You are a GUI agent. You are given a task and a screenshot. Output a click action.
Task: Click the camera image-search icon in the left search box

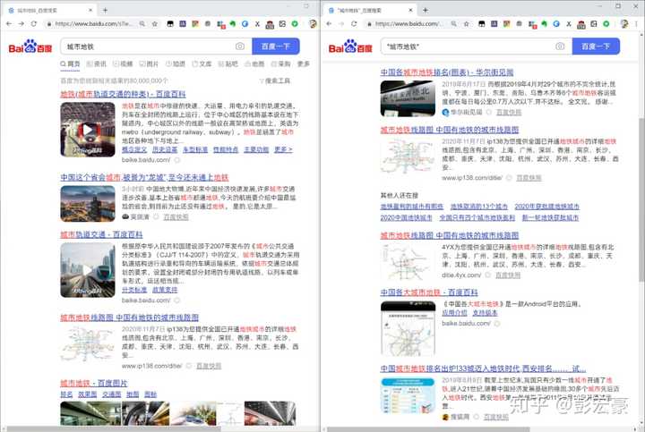240,47
